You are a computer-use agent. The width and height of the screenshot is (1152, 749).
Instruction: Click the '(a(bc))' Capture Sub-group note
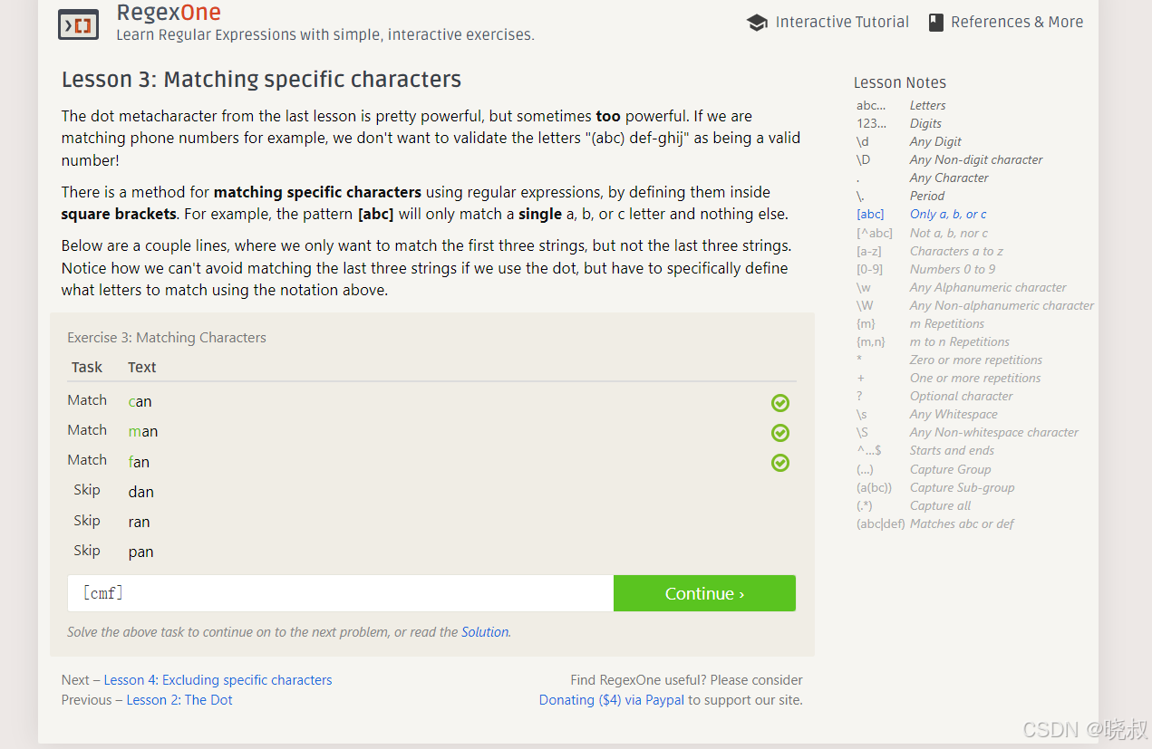(935, 487)
